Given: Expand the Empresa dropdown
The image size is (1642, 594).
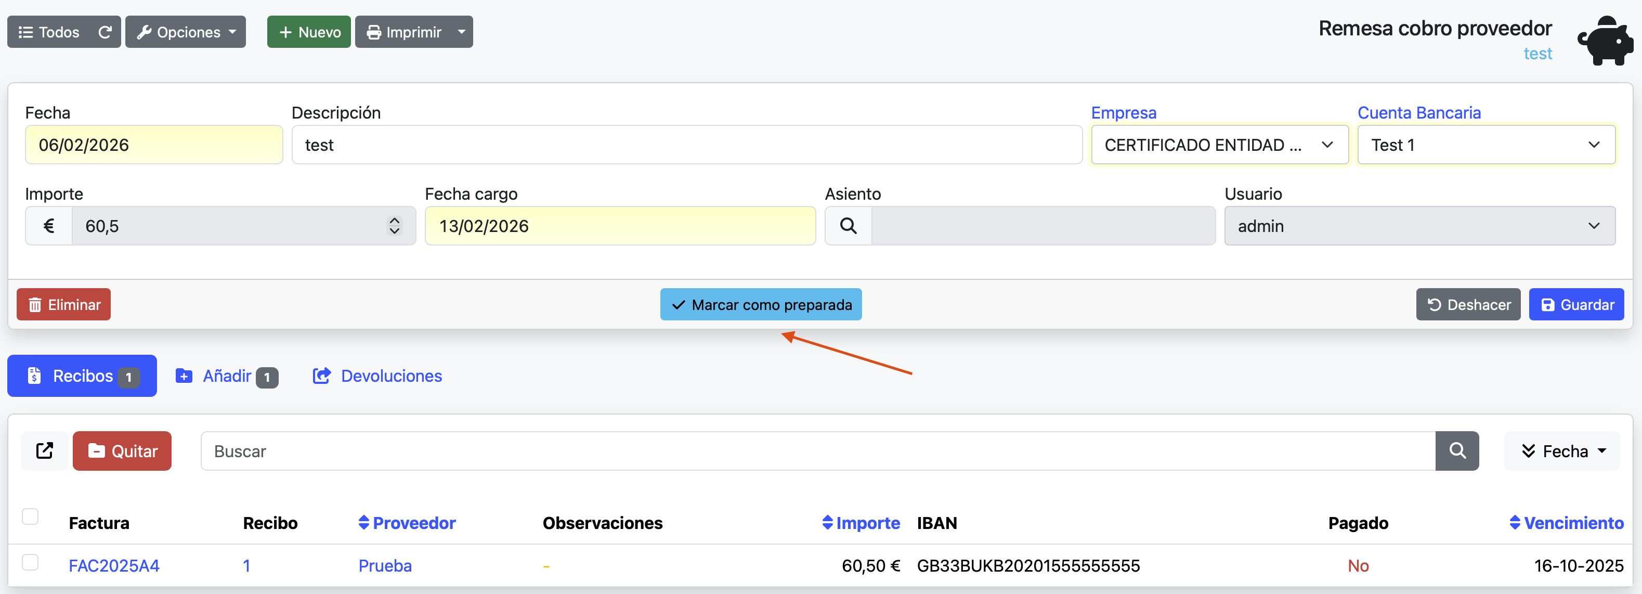Looking at the screenshot, I should coord(1219,145).
